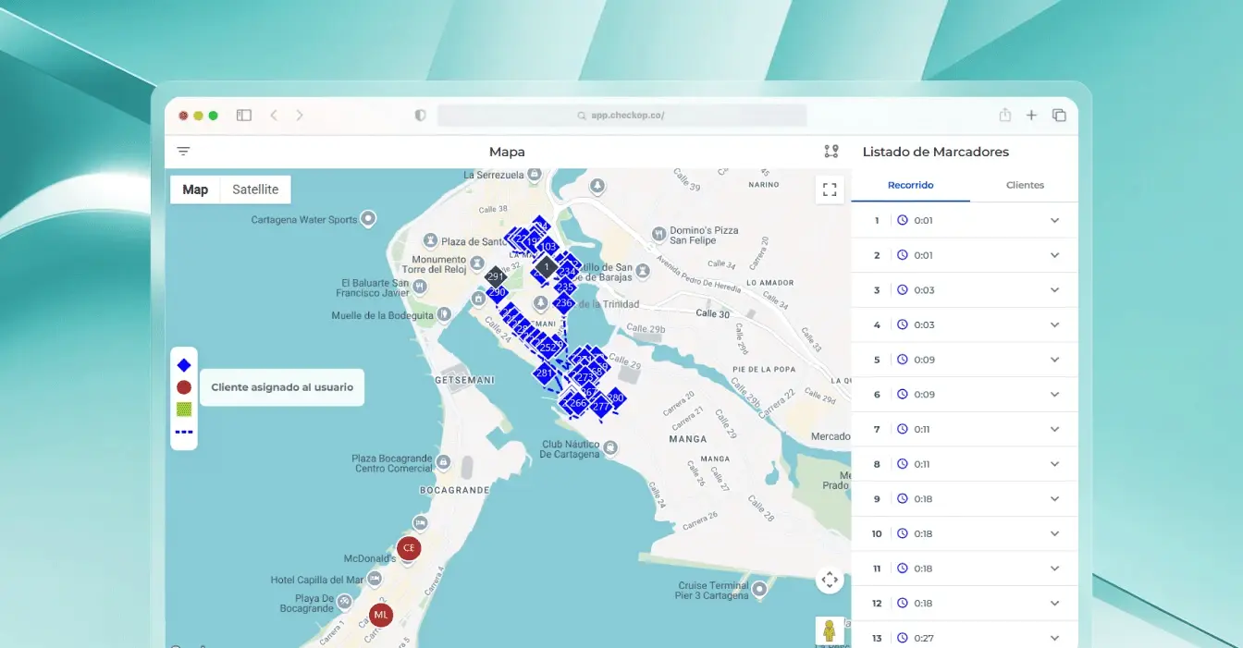Select the Recorrido tab
1243x648 pixels.
(910, 185)
